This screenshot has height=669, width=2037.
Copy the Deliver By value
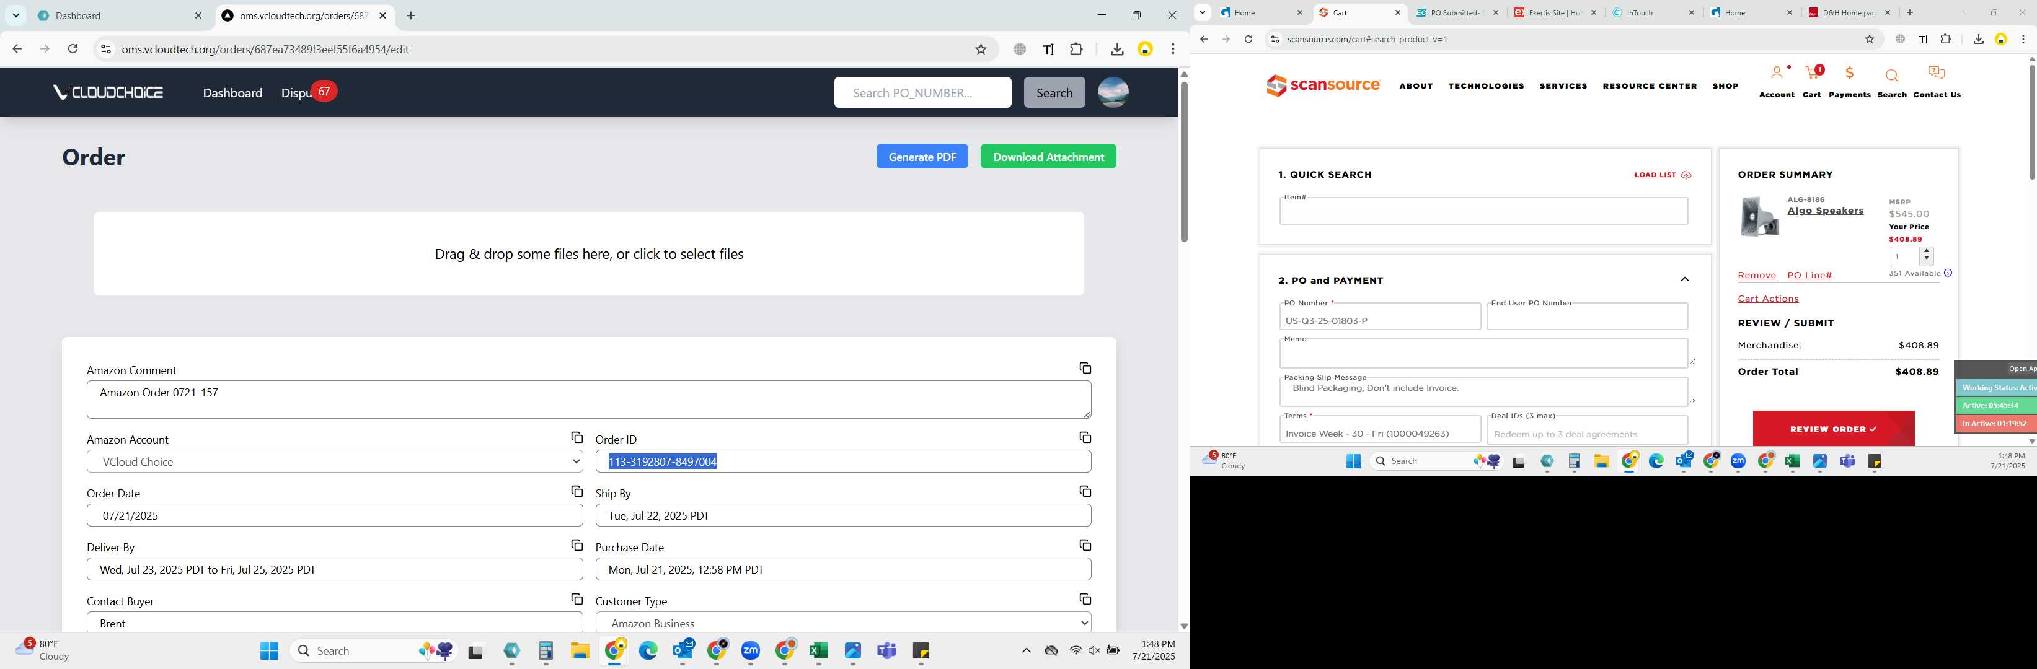577,545
